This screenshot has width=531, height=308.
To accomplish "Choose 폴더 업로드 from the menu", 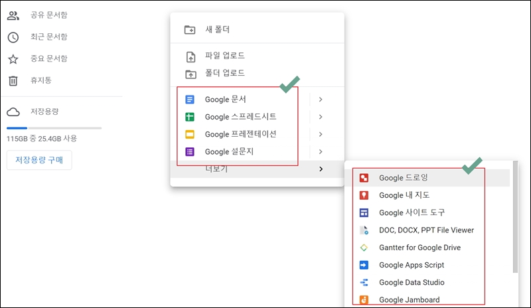I will [x=257, y=73].
